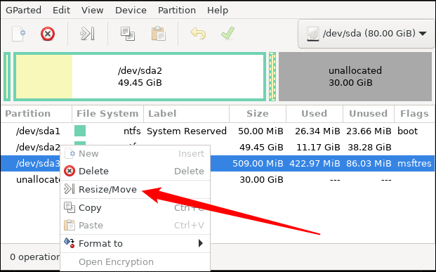The width and height of the screenshot is (436, 272).
Task: Open the /dev/sda (80.00 GiB) device dropdown
Action: pyautogui.click(x=366, y=34)
